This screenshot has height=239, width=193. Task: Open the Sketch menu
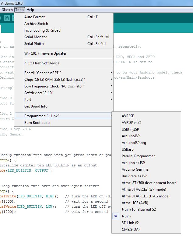tap(7, 10)
